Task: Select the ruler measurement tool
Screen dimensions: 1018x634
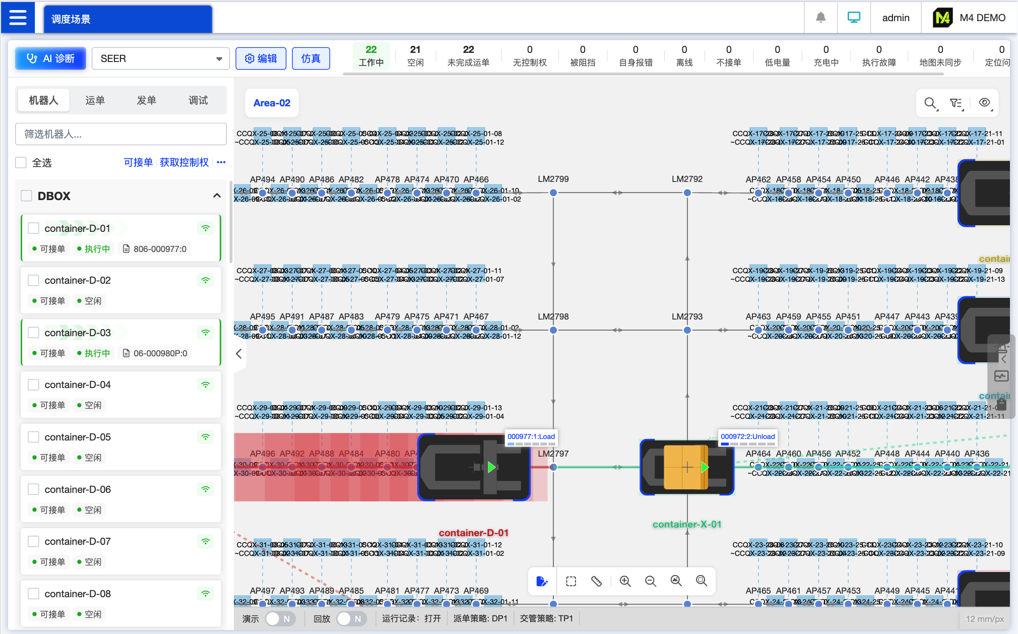Action: [x=596, y=581]
